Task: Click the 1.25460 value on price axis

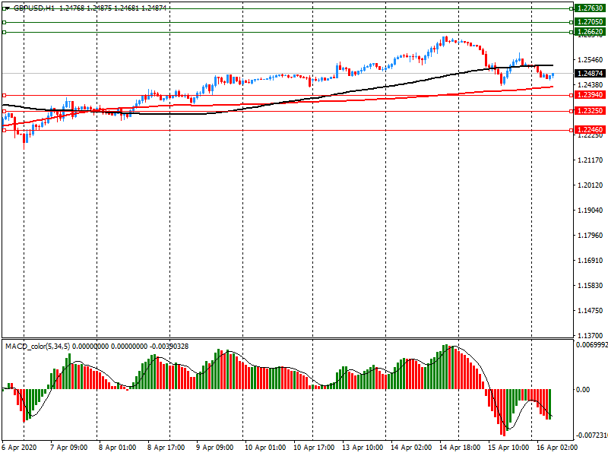Action: pyautogui.click(x=591, y=60)
